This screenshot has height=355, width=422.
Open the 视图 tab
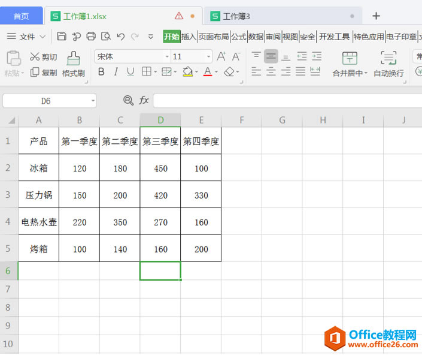(290, 37)
